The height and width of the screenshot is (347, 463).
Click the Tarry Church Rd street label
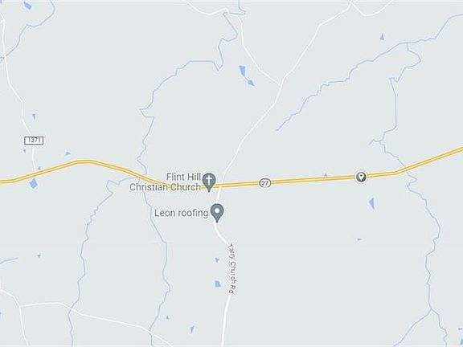[x=232, y=268]
